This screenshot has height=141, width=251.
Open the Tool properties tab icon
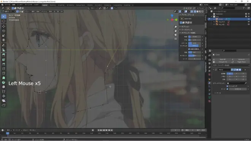[210, 55]
